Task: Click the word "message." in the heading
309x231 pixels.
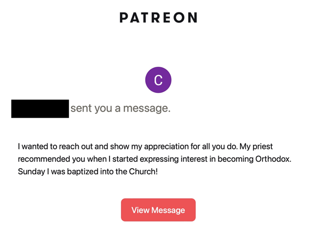Action: (x=147, y=108)
